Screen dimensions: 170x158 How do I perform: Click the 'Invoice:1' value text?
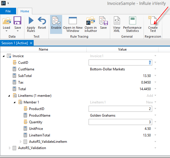coord(97,56)
